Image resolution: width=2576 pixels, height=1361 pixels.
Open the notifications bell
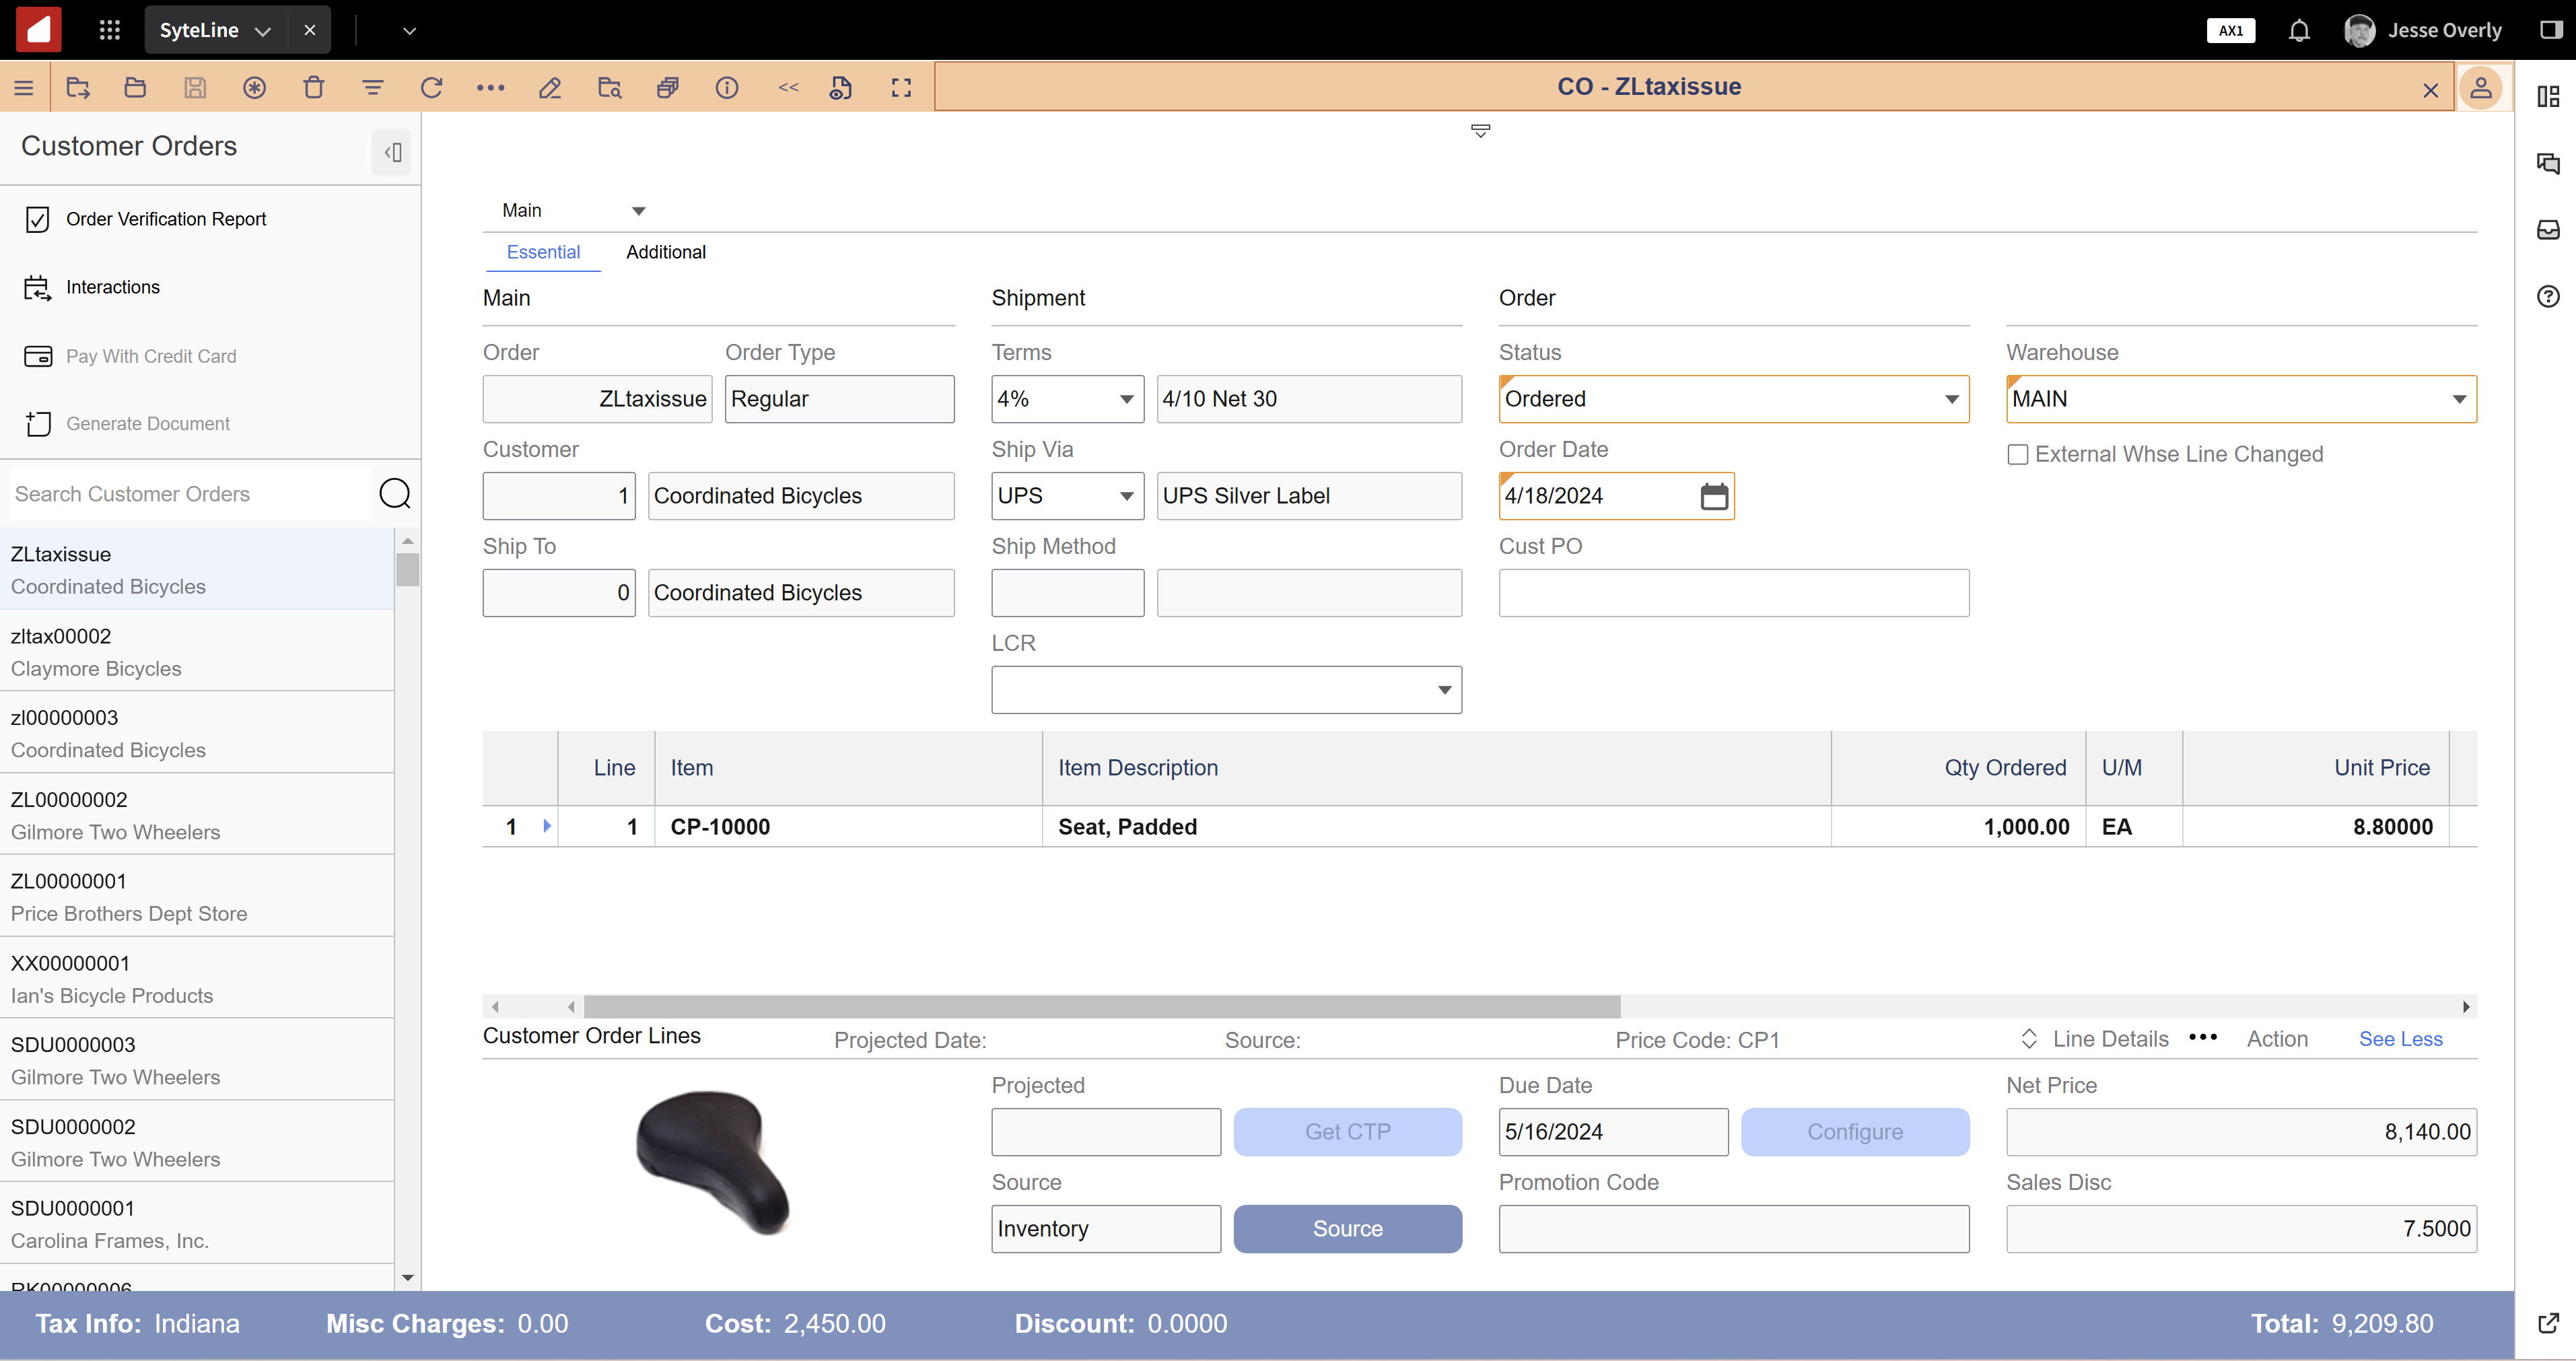(2299, 31)
